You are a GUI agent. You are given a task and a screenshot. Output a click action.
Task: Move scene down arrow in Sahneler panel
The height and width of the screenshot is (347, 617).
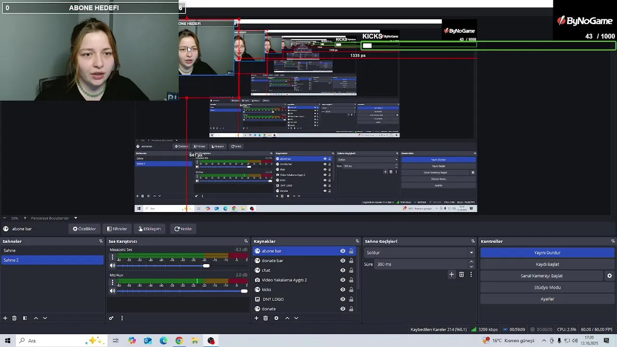coord(45,318)
